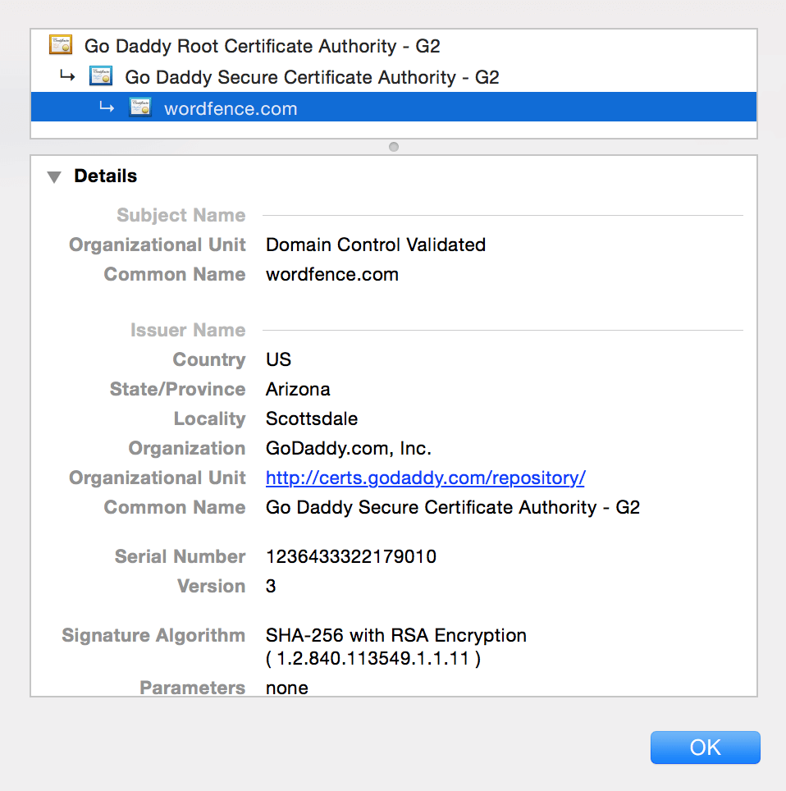This screenshot has width=786, height=791.
Task: Click the Signature Algorithm value SHA-256
Action: click(395, 635)
